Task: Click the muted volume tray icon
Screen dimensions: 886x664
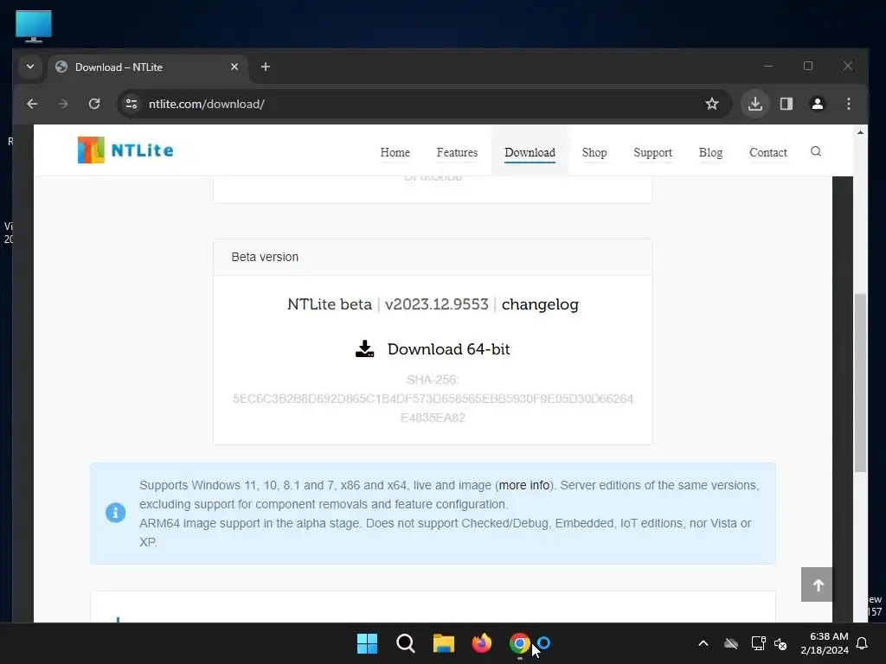Action: pyautogui.click(x=780, y=643)
